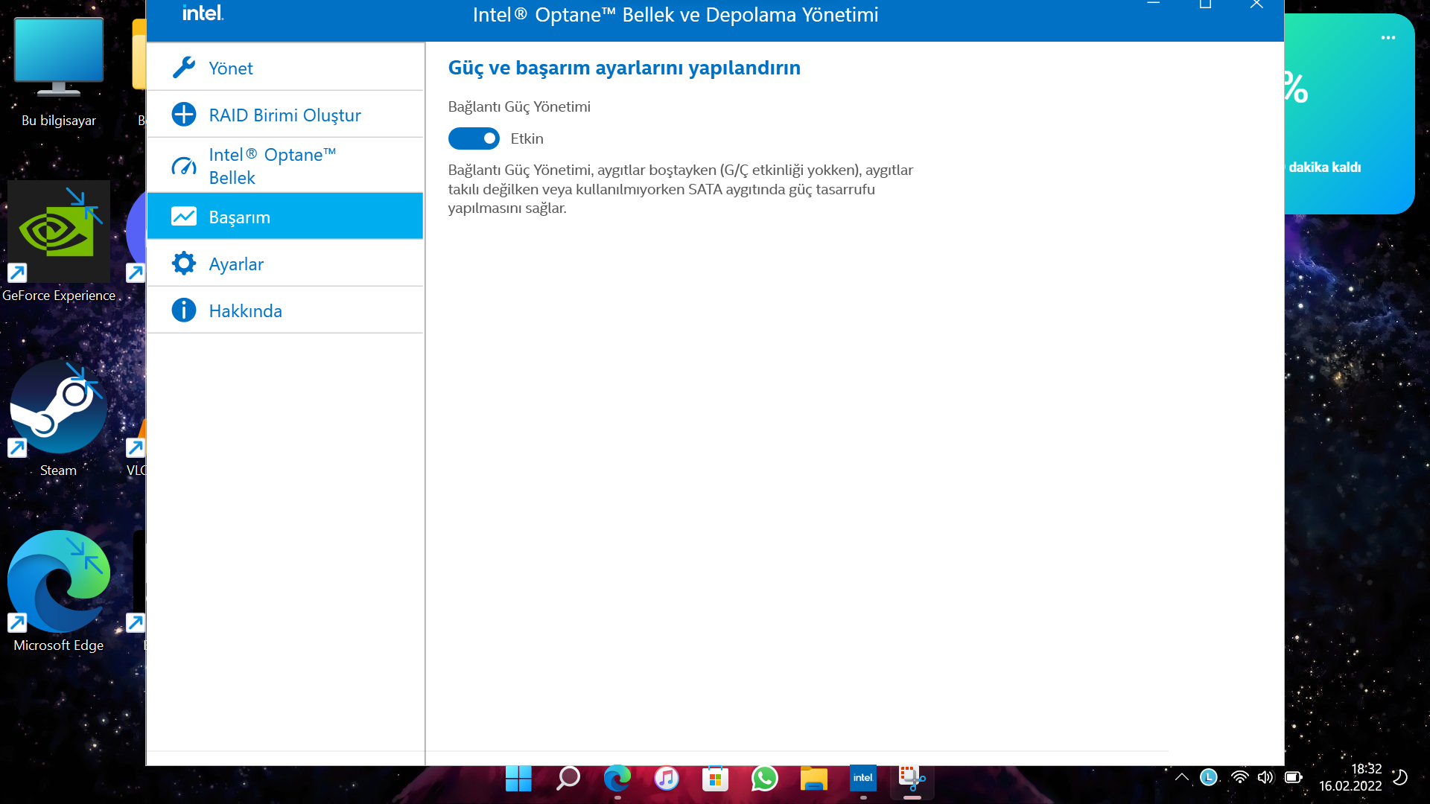This screenshot has height=804, width=1430.
Task: Open the RAID Birimi Oluştur section
Action: click(285, 115)
